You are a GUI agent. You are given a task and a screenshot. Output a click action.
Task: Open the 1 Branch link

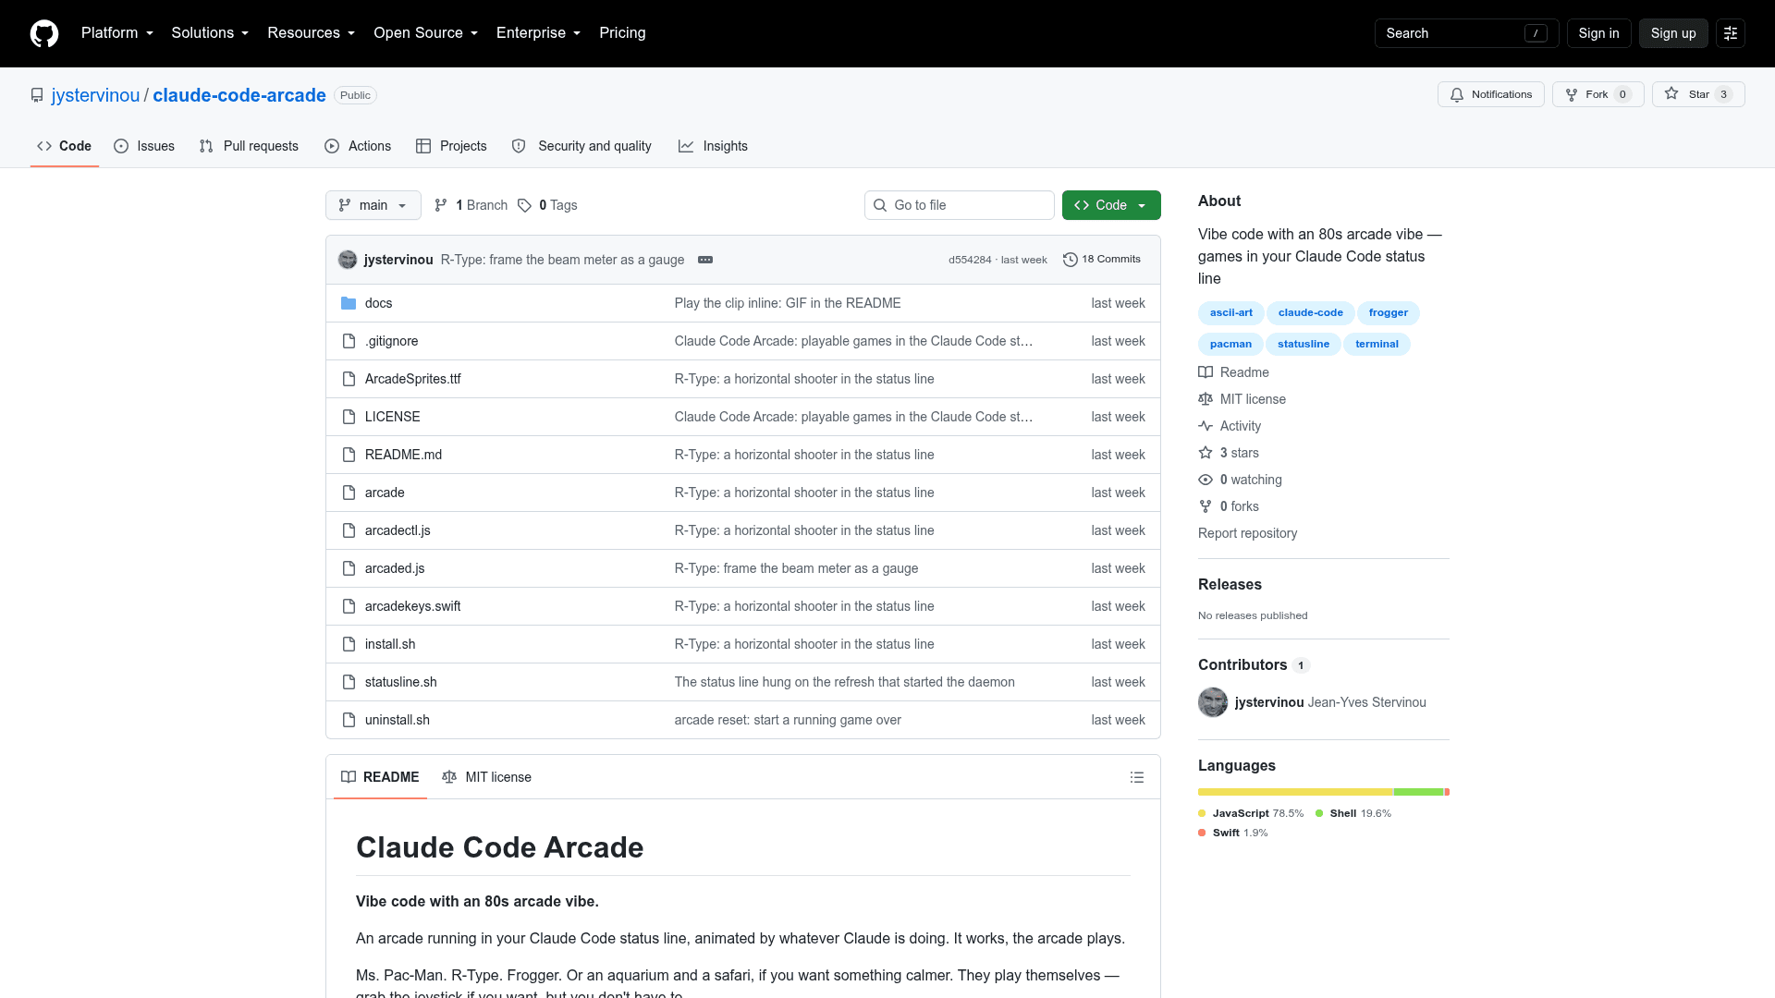[471, 205]
